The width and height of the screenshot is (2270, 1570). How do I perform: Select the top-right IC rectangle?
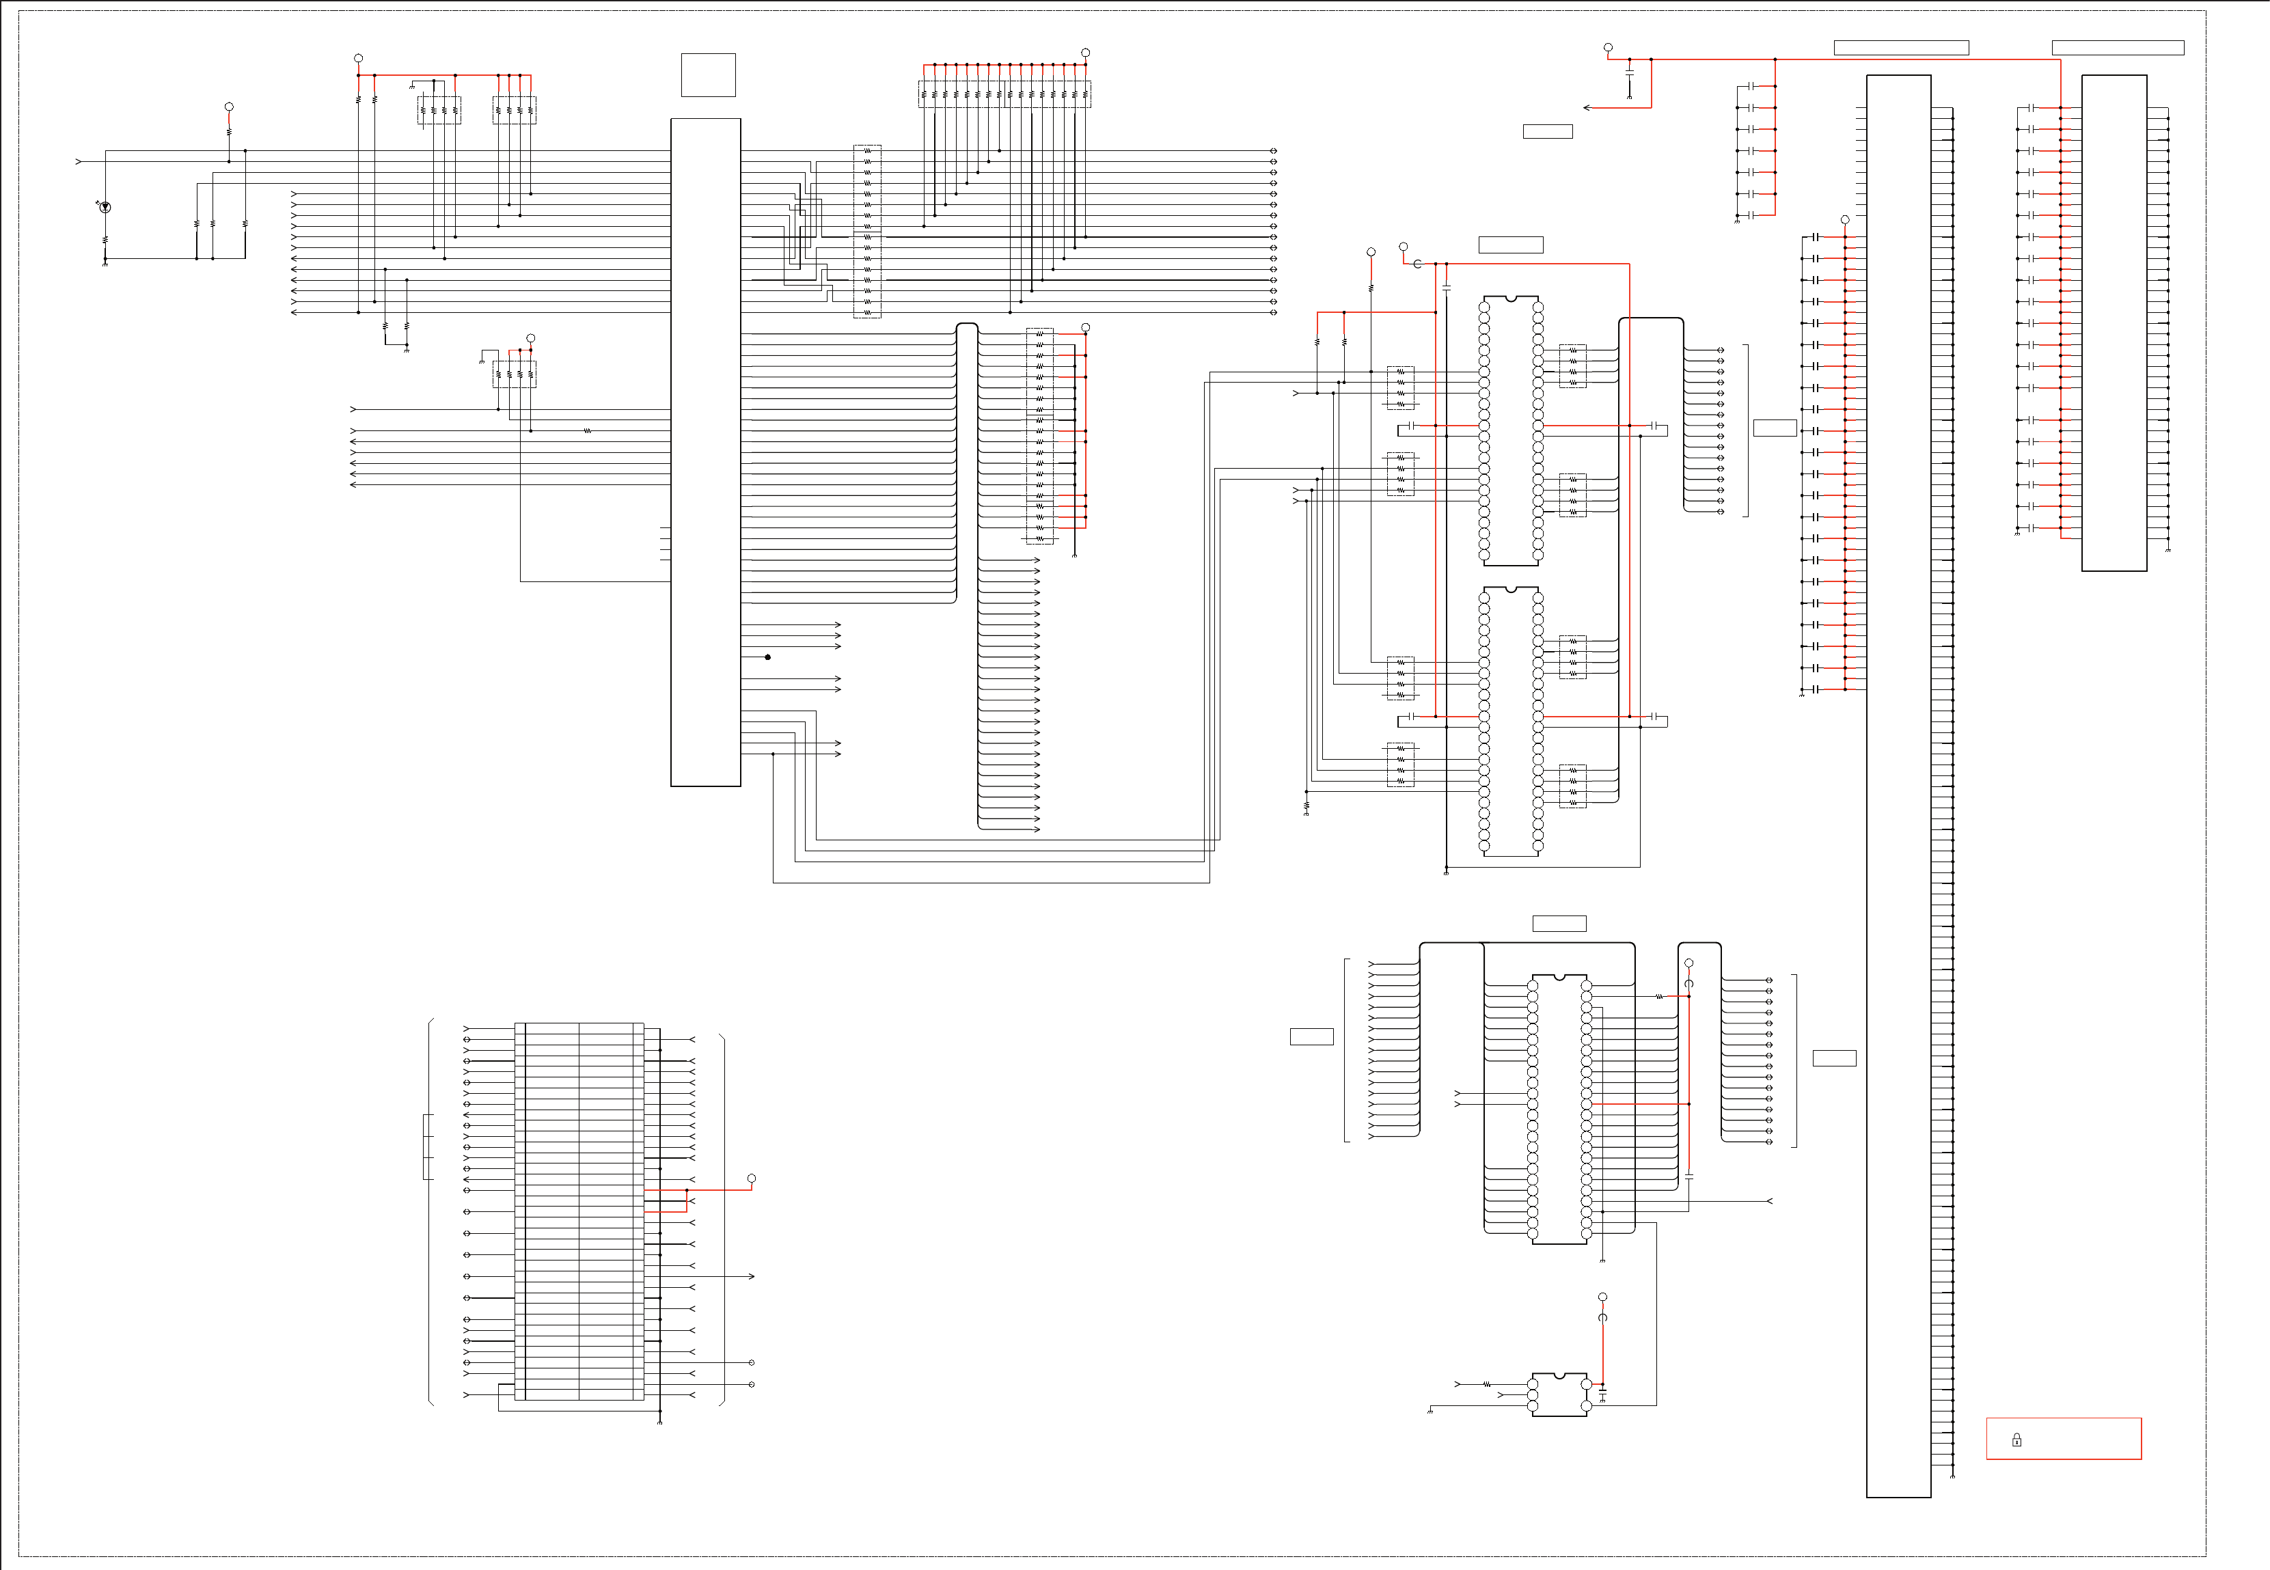[2114, 322]
